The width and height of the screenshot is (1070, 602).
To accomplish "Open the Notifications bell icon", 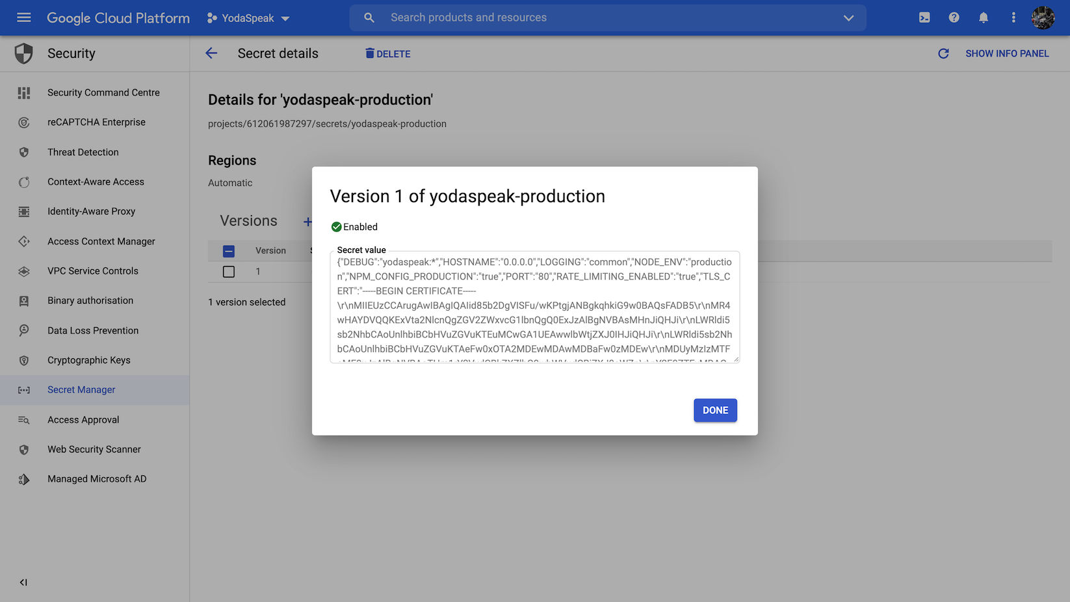I will tap(984, 18).
